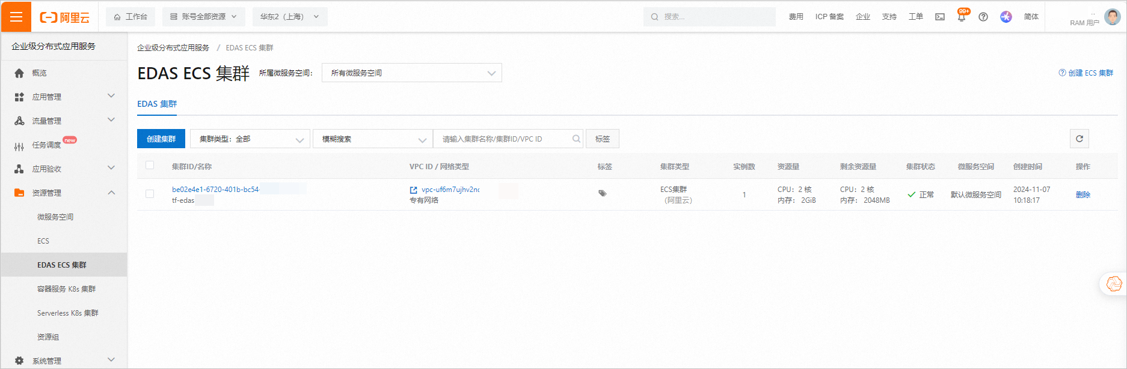Open the 所有微服务空间 namespace dropdown

412,73
